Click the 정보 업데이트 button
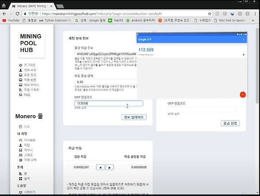260x196 pixels. pos(134,117)
